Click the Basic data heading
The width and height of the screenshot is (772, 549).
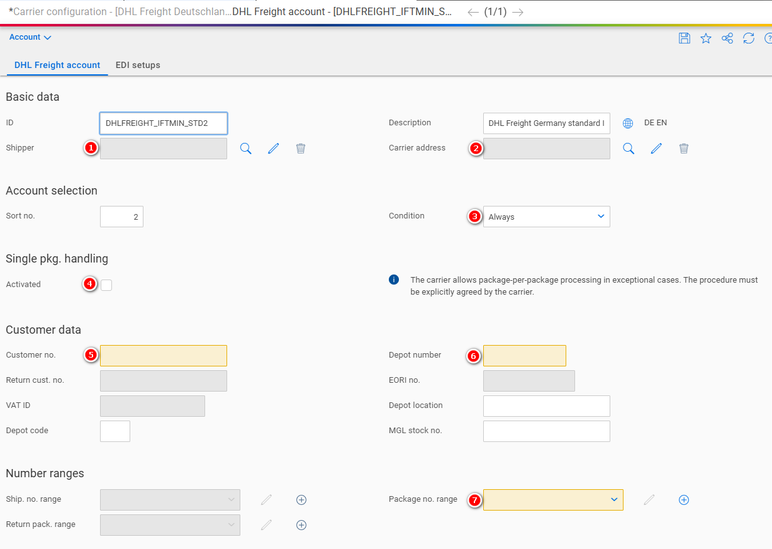click(x=33, y=97)
